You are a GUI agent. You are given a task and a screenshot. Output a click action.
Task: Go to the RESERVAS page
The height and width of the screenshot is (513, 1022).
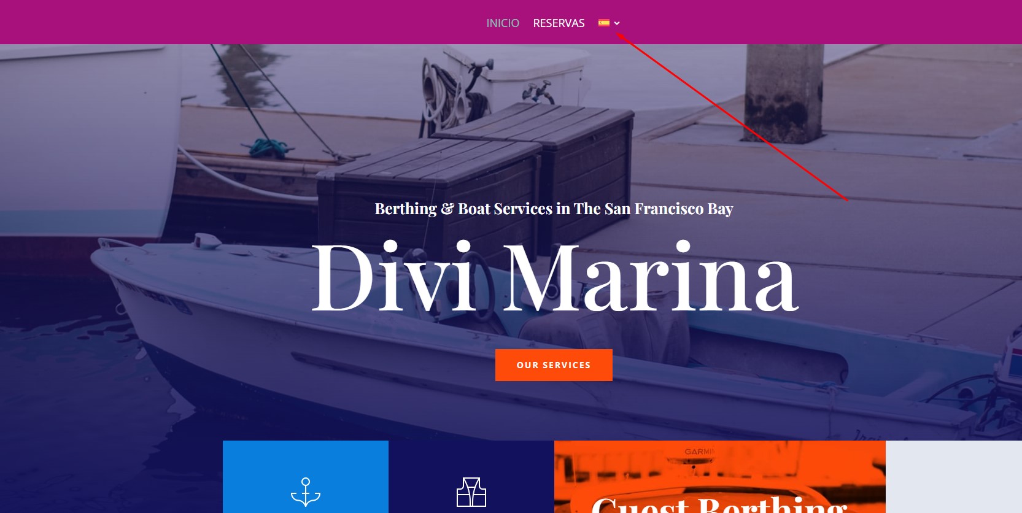tap(559, 23)
